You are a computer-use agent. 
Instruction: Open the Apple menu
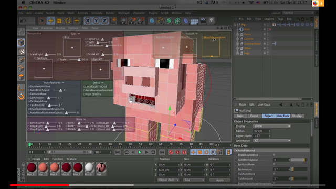pos(23,3)
